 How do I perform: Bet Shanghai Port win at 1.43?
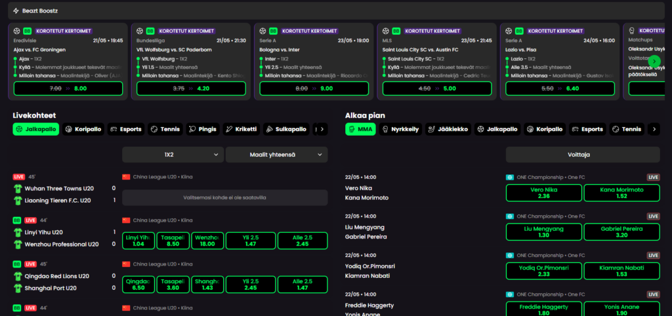tap(207, 285)
